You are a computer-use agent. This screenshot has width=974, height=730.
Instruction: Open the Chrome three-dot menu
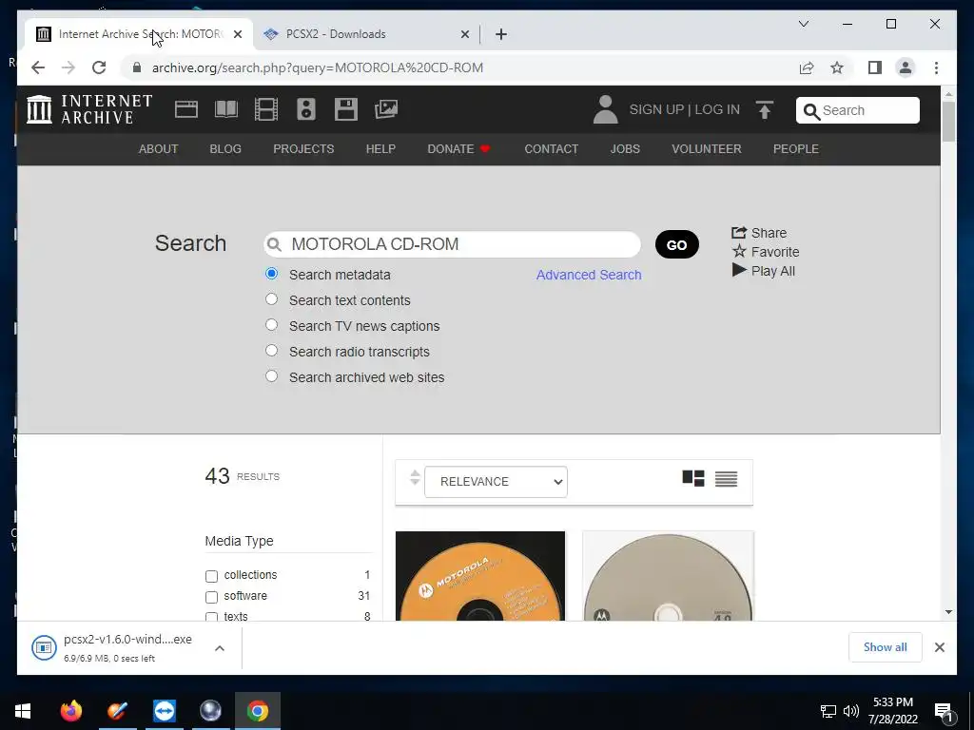[936, 67]
